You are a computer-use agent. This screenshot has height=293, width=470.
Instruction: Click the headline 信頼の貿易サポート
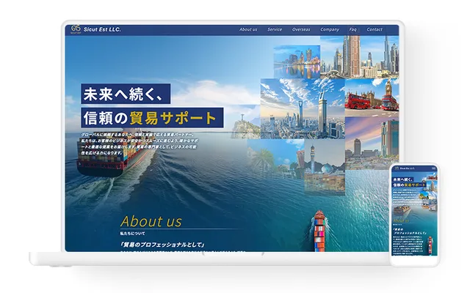coord(152,118)
